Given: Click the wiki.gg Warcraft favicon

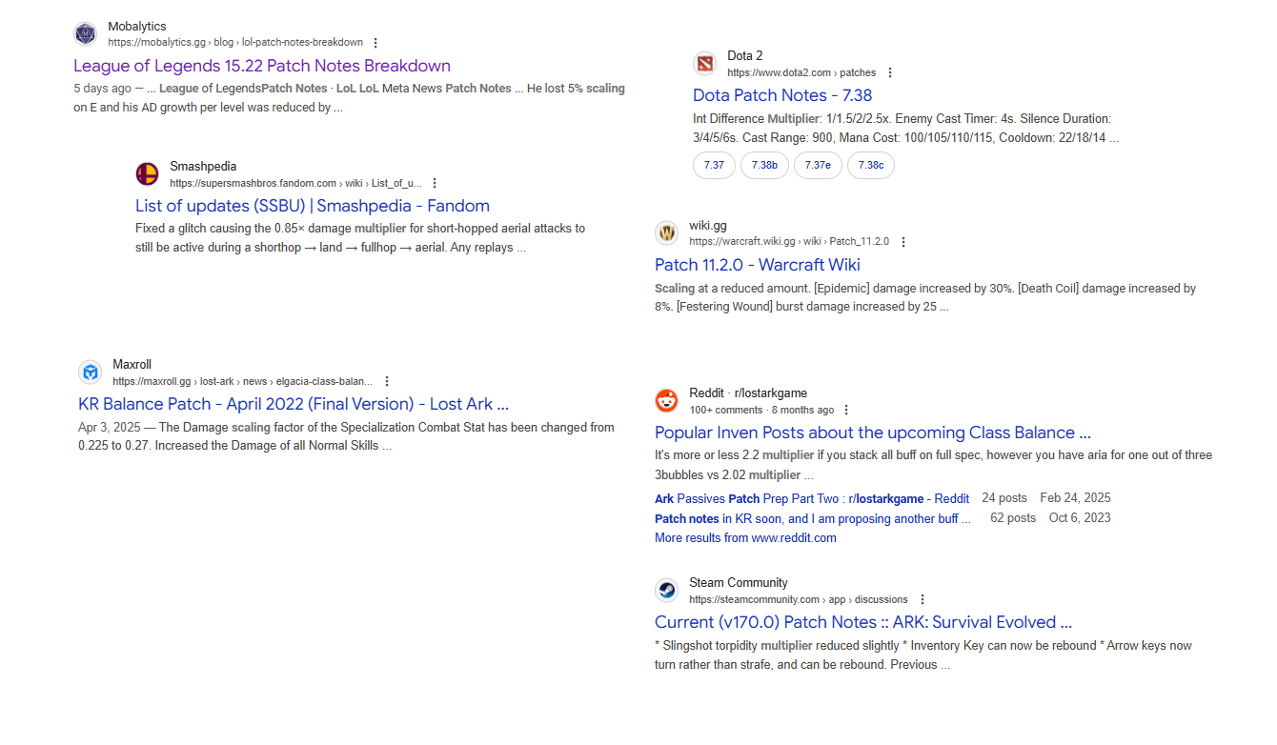Looking at the screenshot, I should [x=667, y=233].
